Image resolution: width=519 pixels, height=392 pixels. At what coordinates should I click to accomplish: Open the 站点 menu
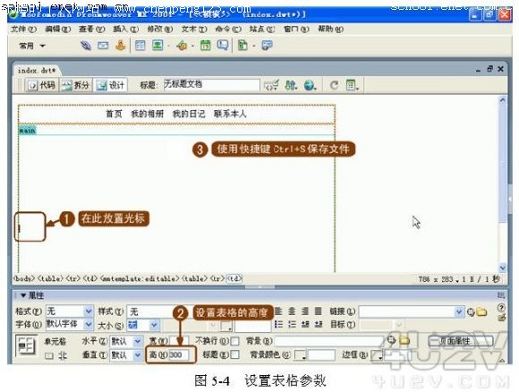[262, 30]
